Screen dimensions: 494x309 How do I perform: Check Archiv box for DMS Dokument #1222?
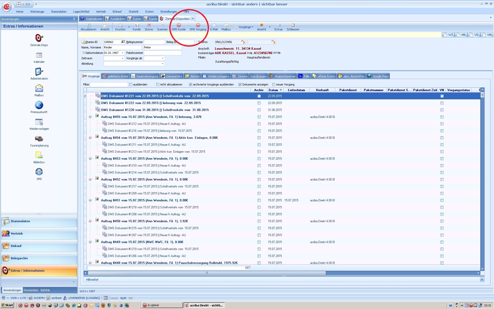point(259,103)
